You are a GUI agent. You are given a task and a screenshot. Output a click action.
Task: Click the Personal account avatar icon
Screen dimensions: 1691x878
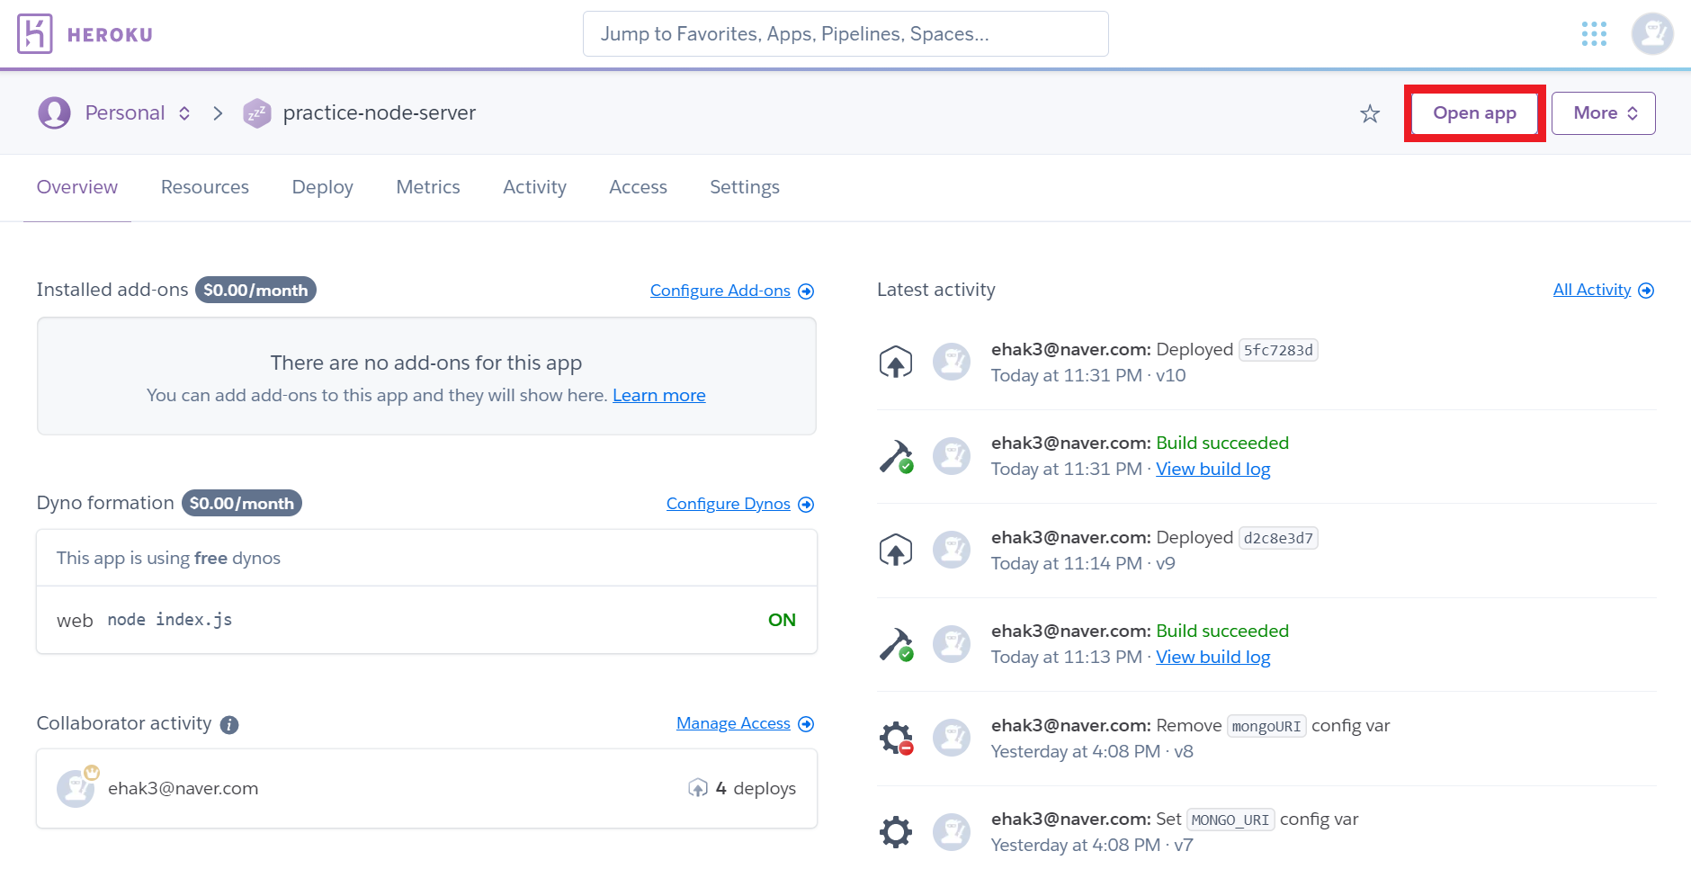pyautogui.click(x=54, y=113)
